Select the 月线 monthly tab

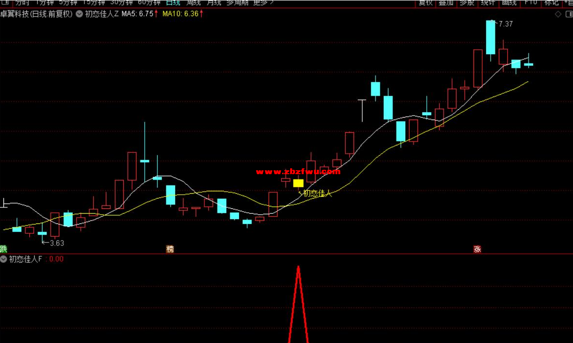(214, 2)
